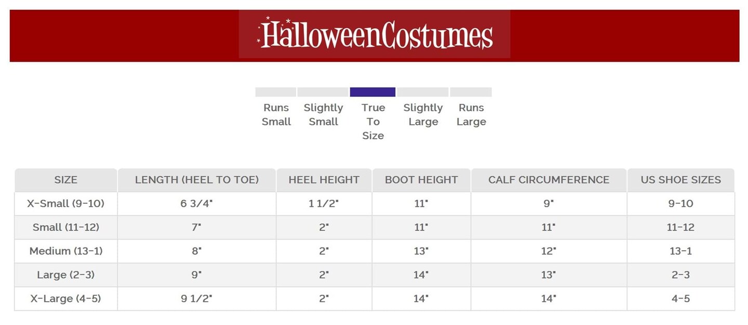Click the 6 3/4" length cell
This screenshot has height=325, width=748.
point(197,204)
